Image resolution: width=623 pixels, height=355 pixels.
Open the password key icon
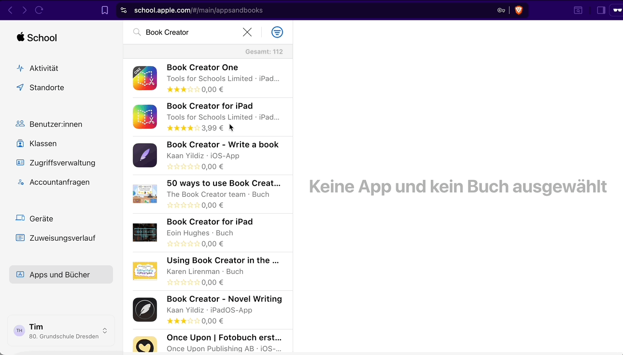[501, 10]
